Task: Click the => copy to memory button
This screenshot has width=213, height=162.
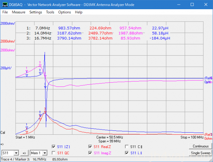Action: (24, 153)
